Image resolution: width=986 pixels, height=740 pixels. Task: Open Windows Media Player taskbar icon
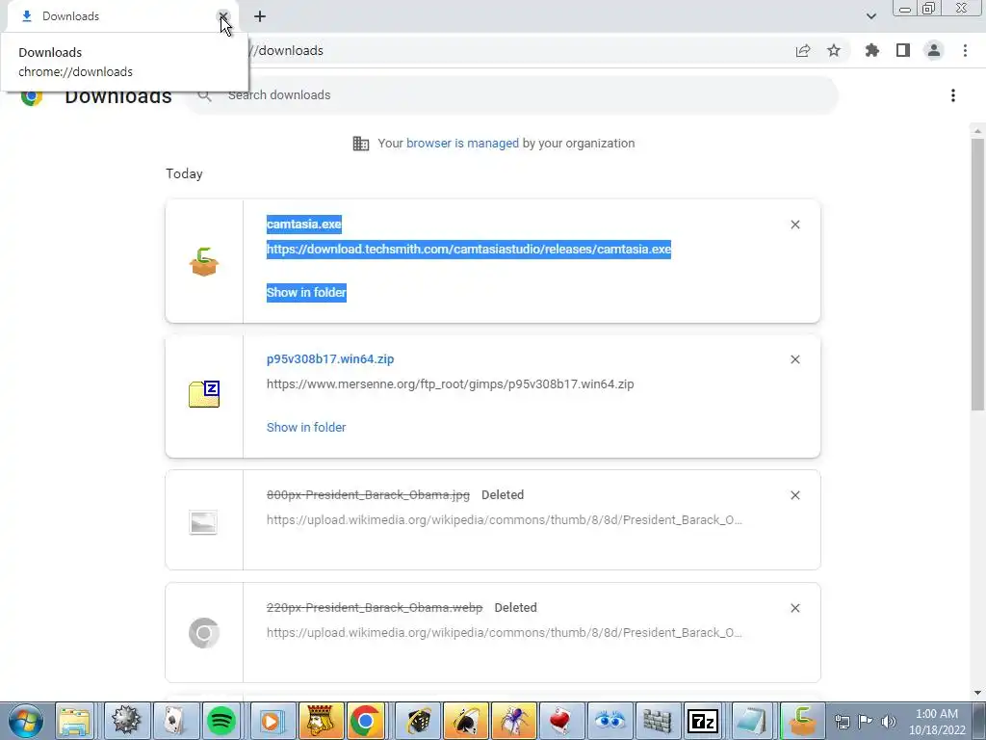tap(271, 721)
